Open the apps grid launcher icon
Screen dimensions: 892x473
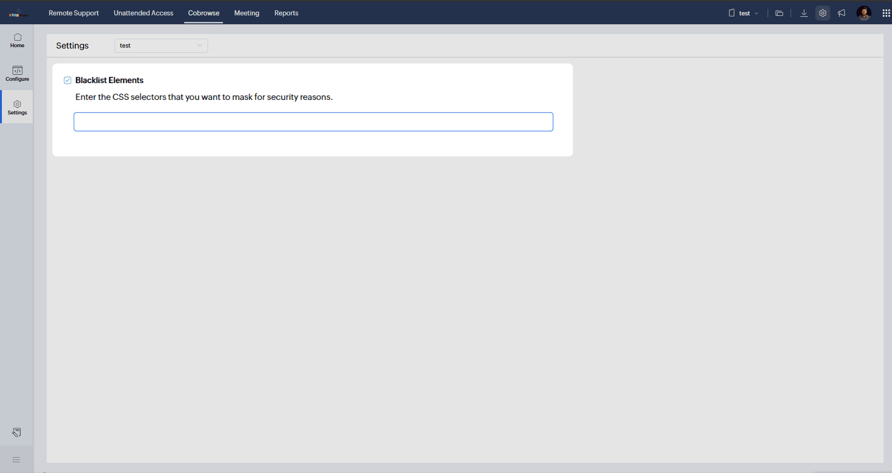point(886,13)
